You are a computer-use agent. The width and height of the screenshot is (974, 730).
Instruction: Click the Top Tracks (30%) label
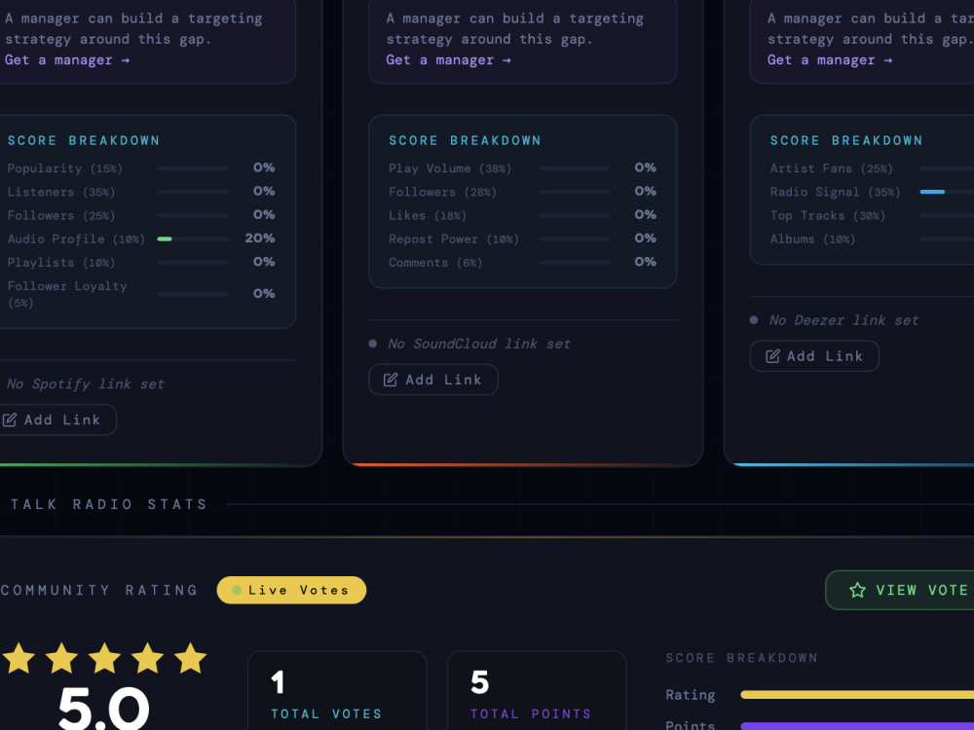click(x=827, y=215)
